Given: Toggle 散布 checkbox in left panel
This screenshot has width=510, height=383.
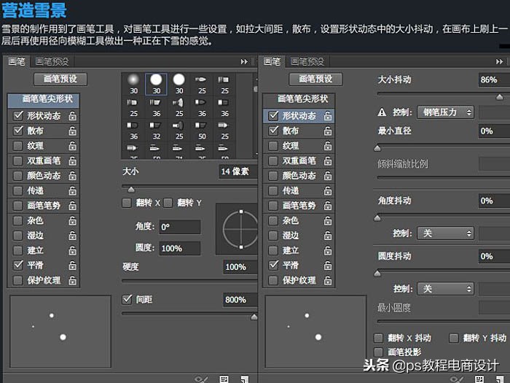Looking at the screenshot, I should (18, 131).
